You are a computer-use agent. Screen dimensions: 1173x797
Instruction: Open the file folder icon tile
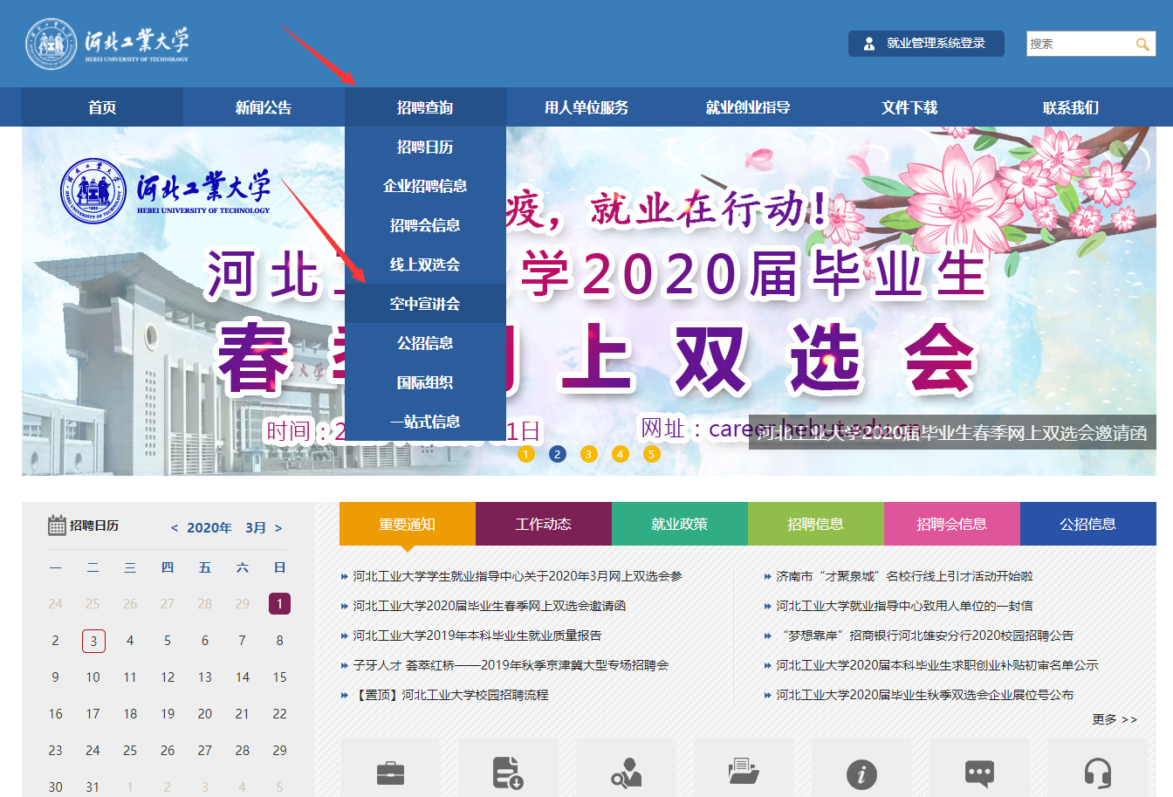click(744, 773)
